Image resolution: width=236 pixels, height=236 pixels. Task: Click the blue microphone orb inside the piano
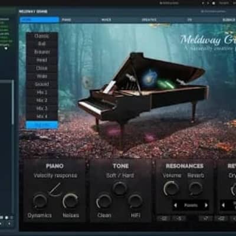coord(149,77)
